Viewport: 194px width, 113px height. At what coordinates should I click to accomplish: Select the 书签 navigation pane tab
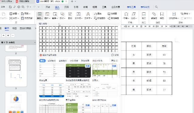pos(14,28)
